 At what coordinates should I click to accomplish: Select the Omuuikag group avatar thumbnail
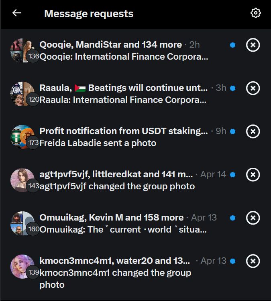point(22,223)
